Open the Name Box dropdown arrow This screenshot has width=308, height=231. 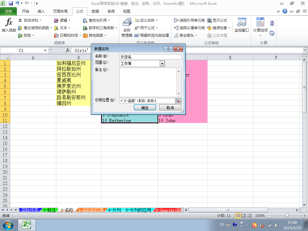pos(45,51)
